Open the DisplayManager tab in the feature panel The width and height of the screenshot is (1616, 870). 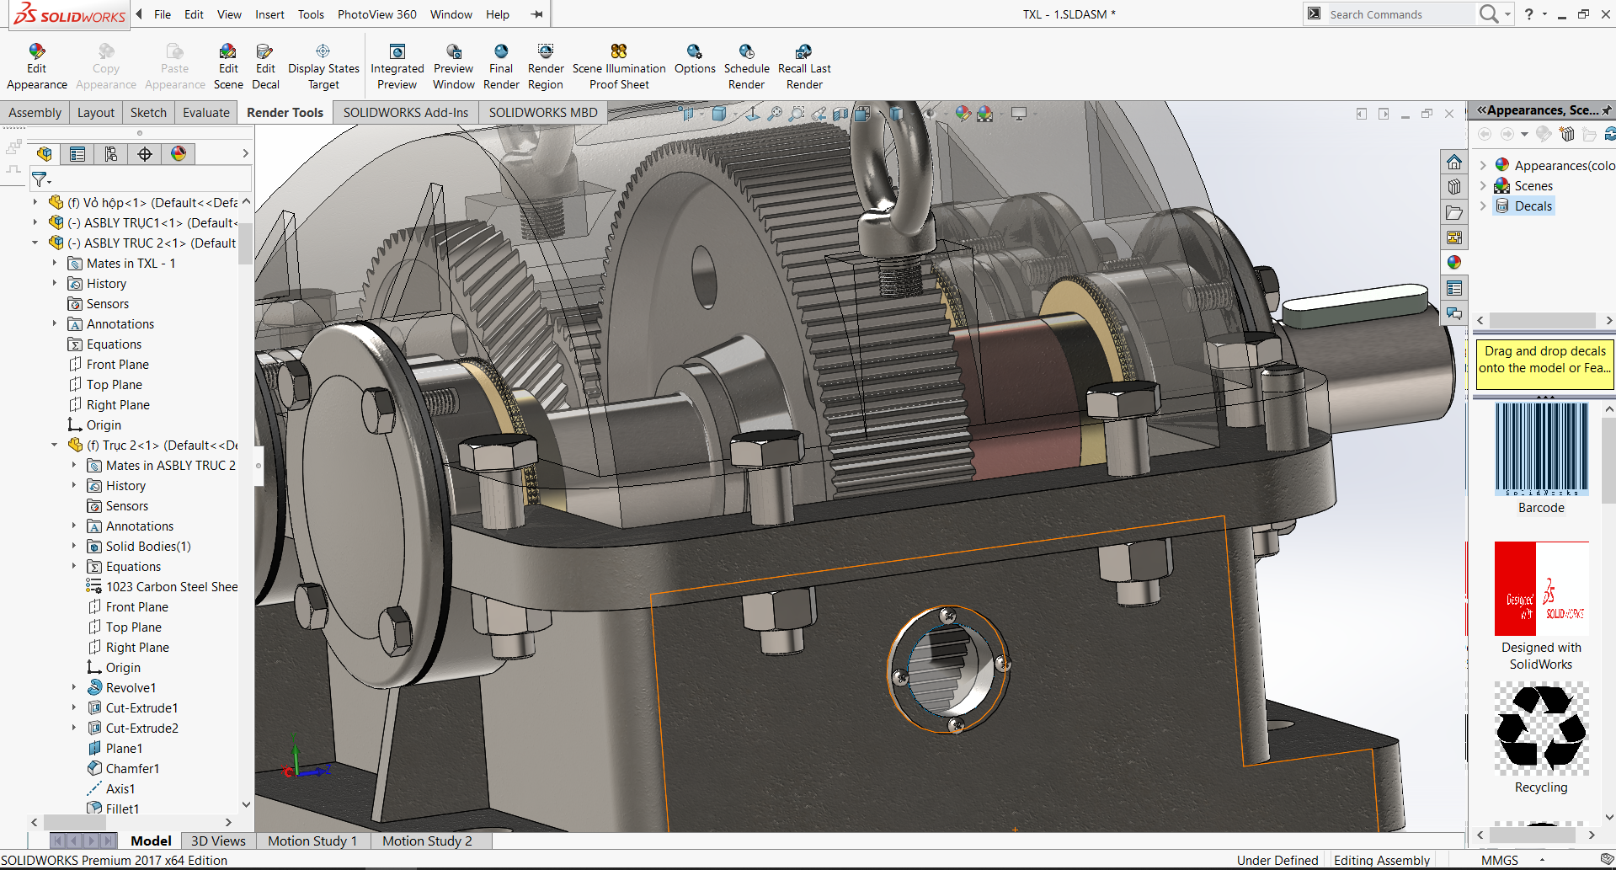pos(179,153)
